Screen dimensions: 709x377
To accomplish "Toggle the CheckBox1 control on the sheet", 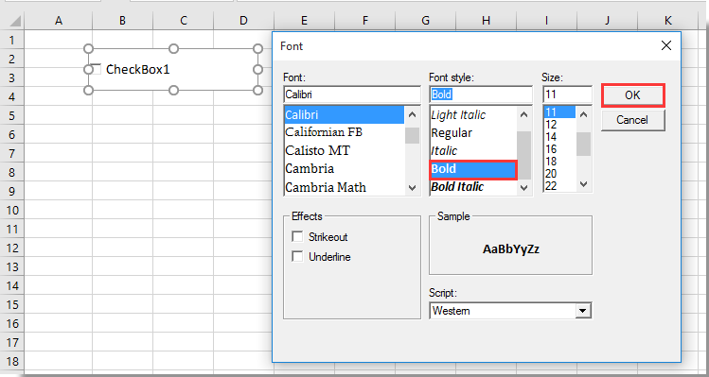I will 96,69.
